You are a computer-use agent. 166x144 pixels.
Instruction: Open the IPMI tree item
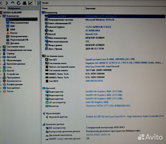[13, 30]
